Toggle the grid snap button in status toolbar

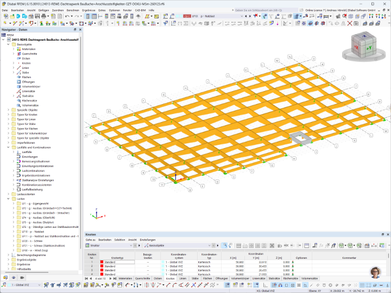pyautogui.click(x=274, y=285)
